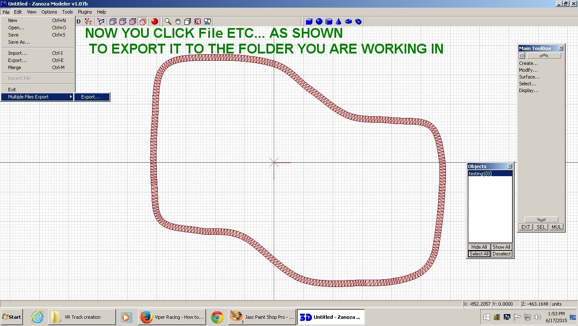This screenshot has width=578, height=326.
Task: Select testing1[0] in Objects list
Action: click(x=490, y=174)
